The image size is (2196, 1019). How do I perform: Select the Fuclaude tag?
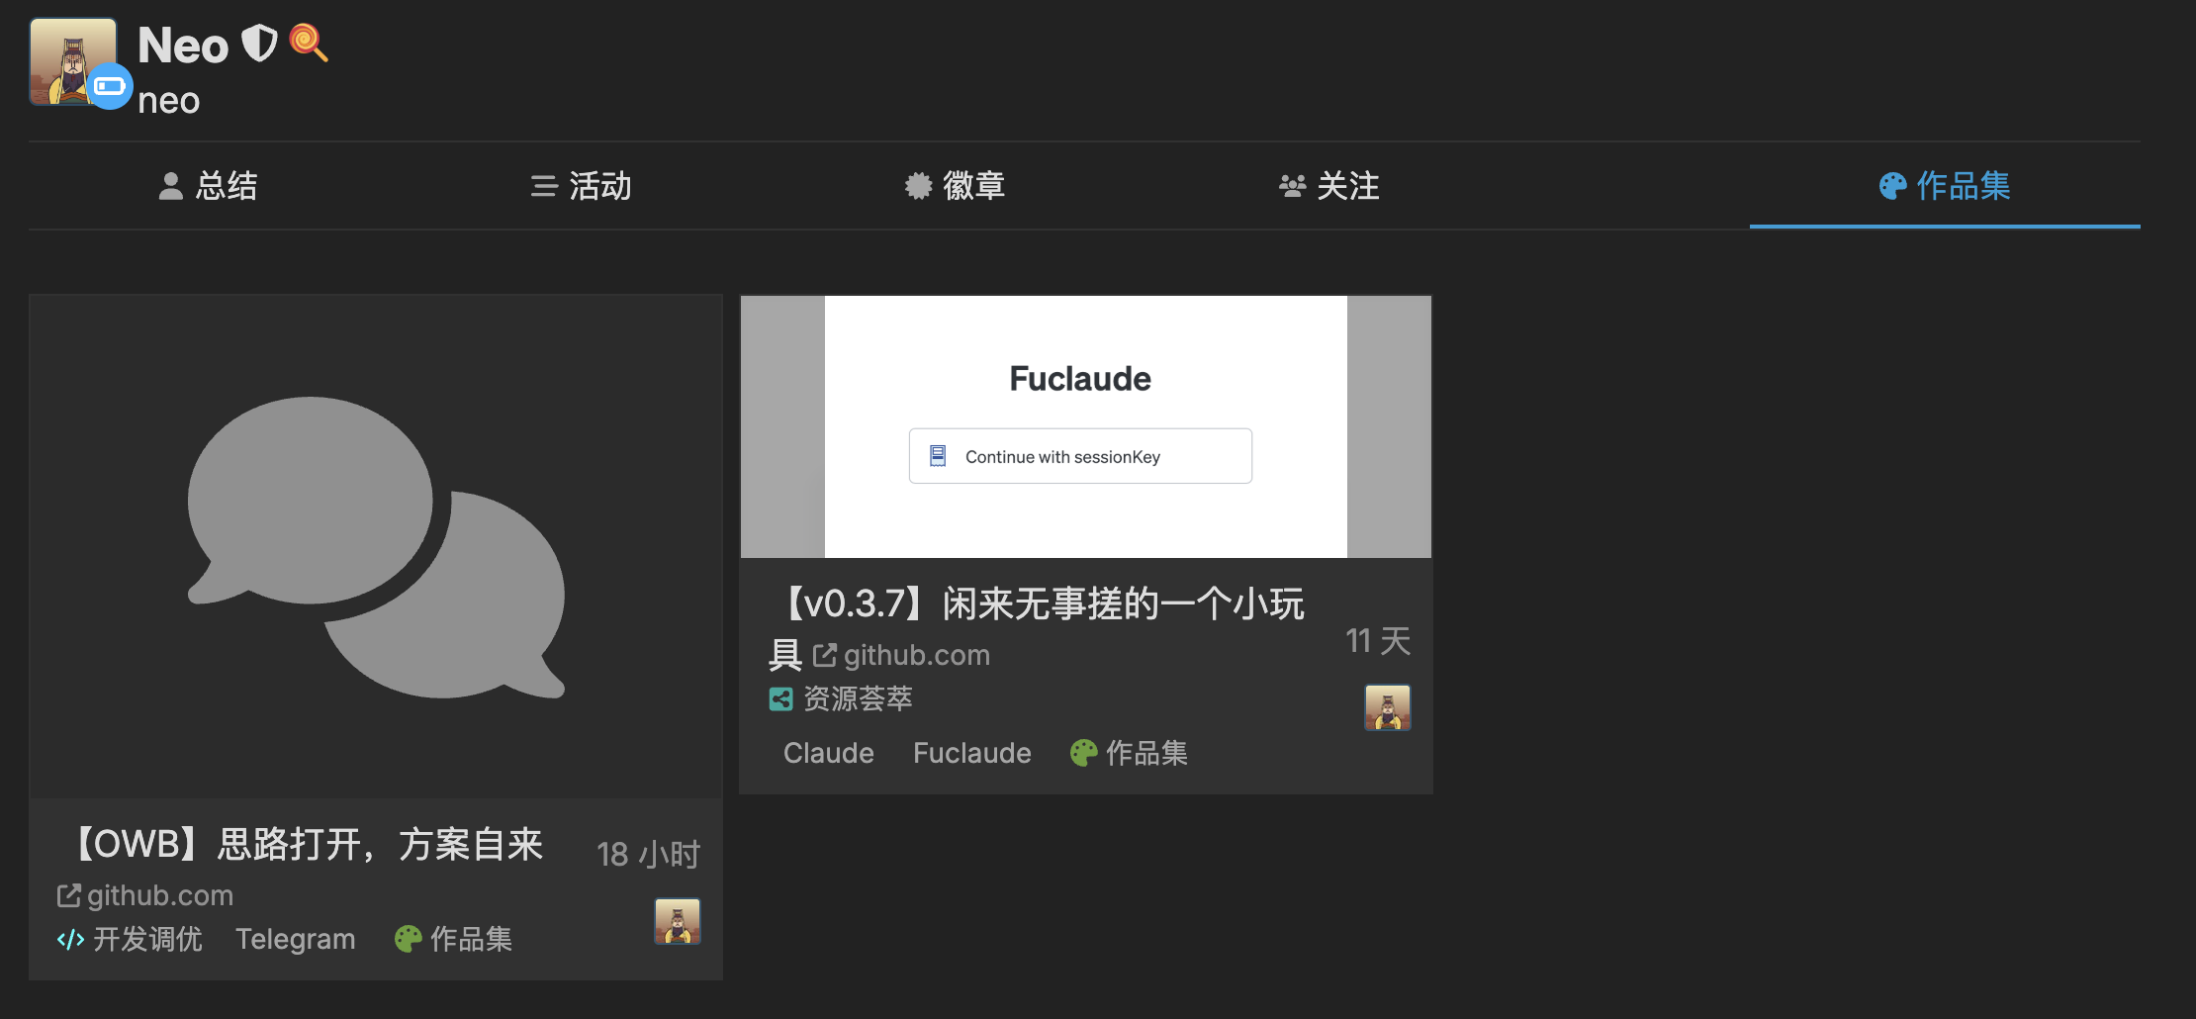pos(972,753)
